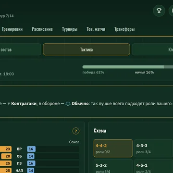Choose the 5-3-2 formation card

(113, 166)
